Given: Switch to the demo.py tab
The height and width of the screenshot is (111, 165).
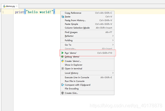Looking at the screenshot, I should point(10,6).
